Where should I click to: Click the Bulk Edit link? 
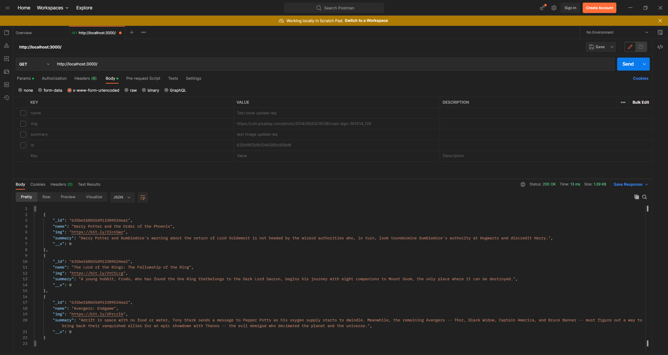coord(640,102)
